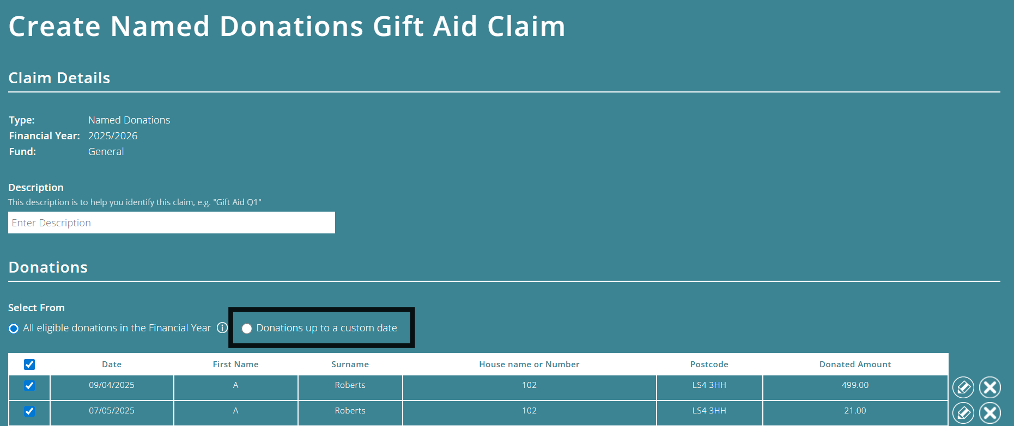Screen dimensions: 1014x426
Task: Delete the 499.00 donation row
Action: 991,387
